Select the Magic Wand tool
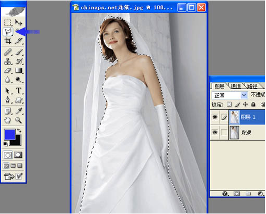Image resolution: width=266 pixels, height=214 pixels. tap(17, 30)
